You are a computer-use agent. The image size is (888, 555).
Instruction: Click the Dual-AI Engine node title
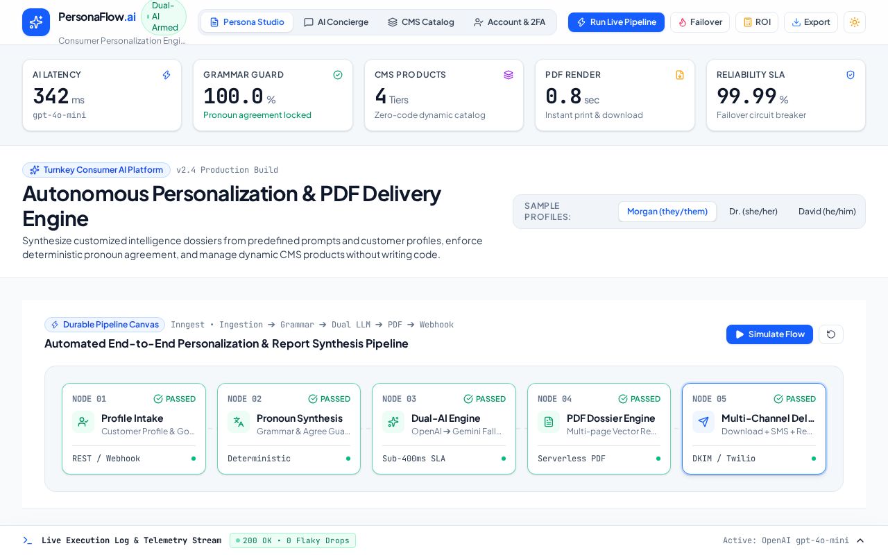446,418
